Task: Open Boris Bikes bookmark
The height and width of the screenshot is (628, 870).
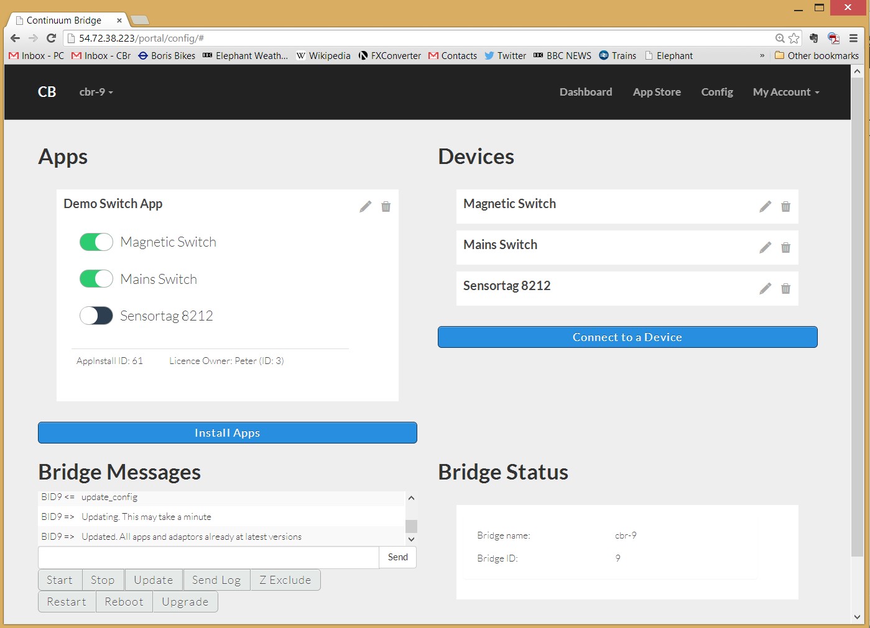Action: [x=167, y=55]
